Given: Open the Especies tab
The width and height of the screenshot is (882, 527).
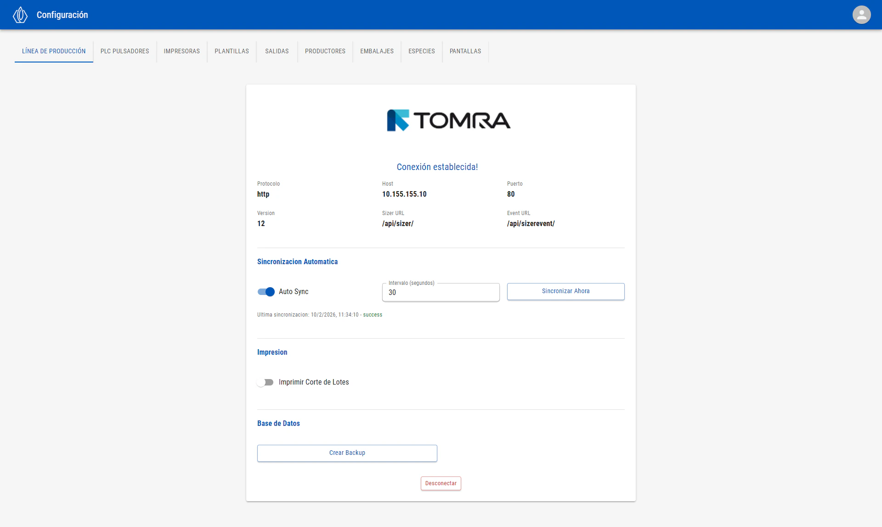Looking at the screenshot, I should coord(421,51).
